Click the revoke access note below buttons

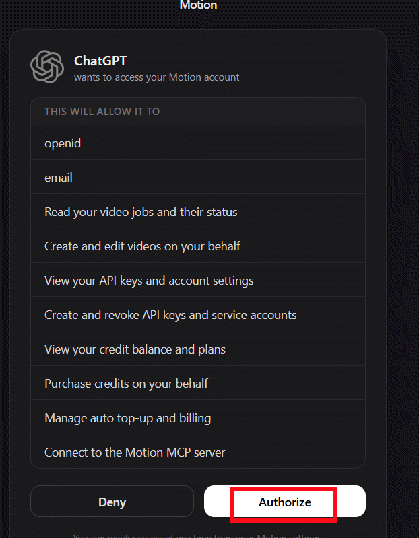point(197,535)
